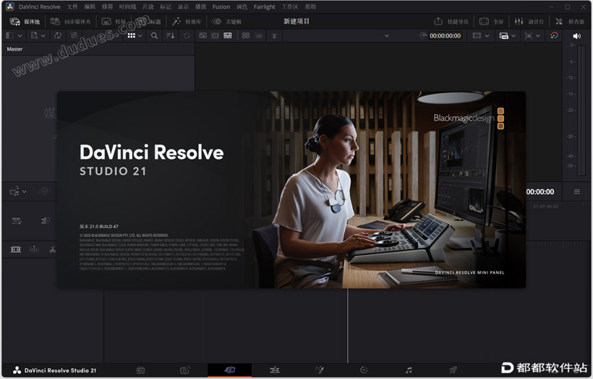
Task: Select the source tape viewer mode icon
Action: point(216,35)
